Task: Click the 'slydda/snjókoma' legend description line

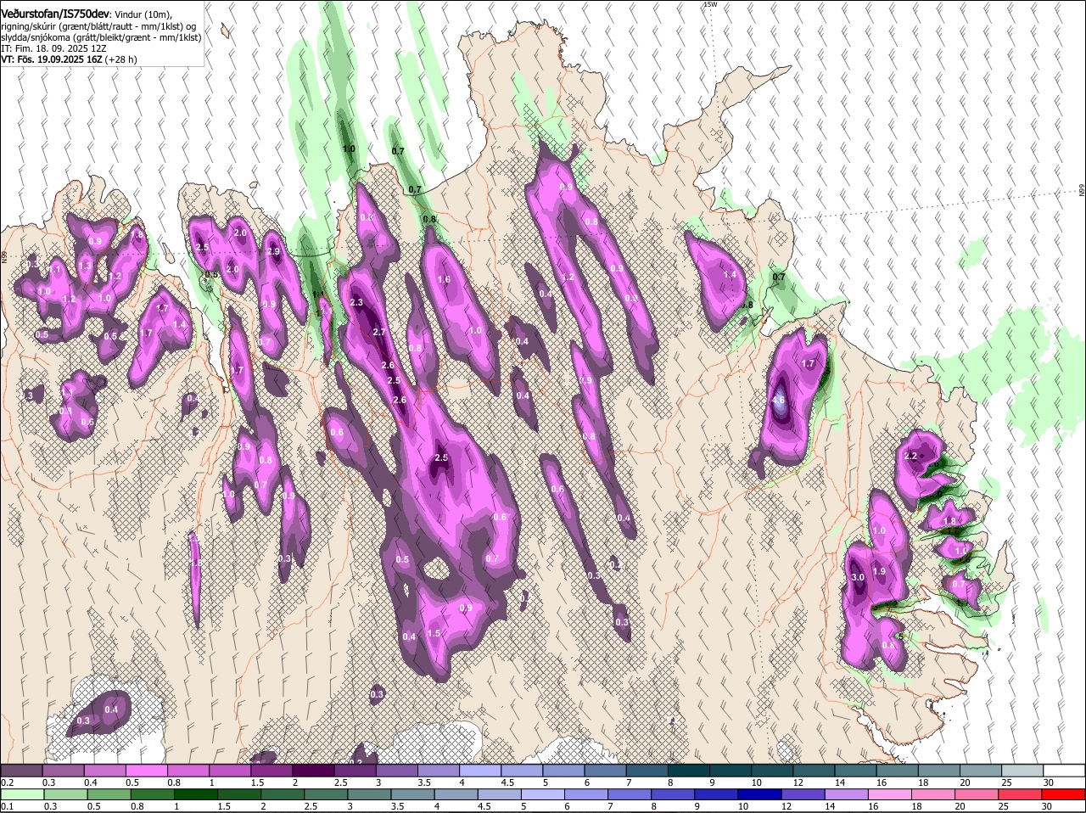Action: [x=101, y=37]
